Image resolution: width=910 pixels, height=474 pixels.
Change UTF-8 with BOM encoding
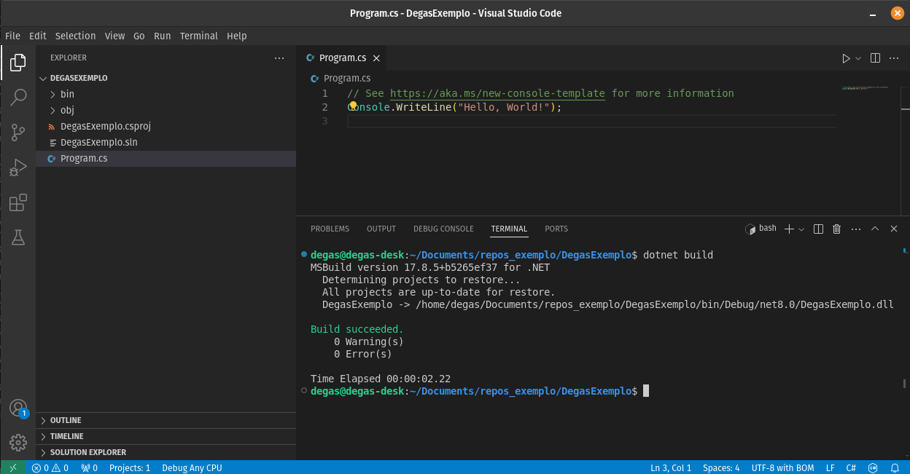(x=782, y=467)
